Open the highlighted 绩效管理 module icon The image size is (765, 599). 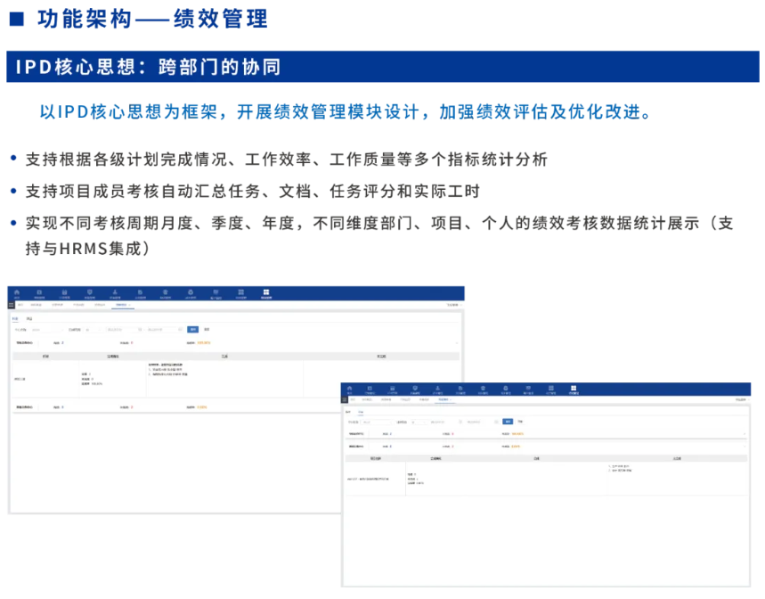click(266, 291)
